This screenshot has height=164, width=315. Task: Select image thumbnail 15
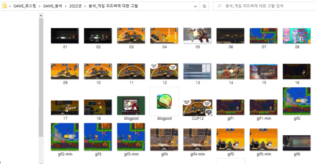(x=264, y=71)
